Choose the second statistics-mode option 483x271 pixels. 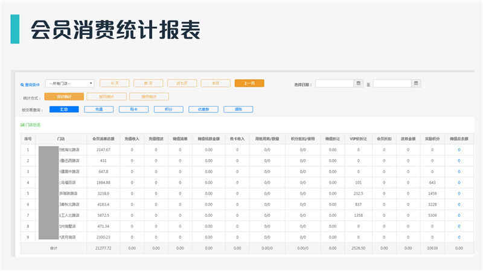click(106, 96)
